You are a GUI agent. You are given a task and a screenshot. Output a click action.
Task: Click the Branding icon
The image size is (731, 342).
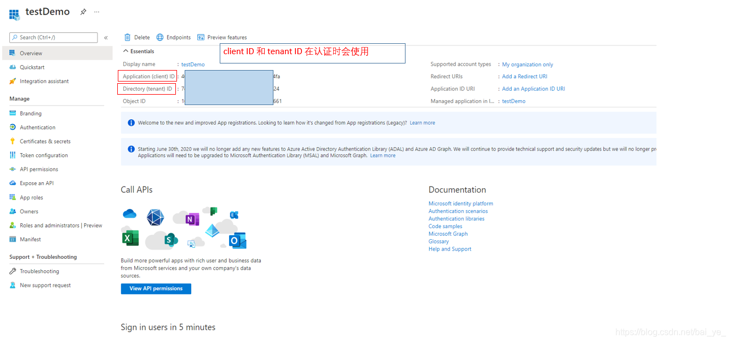13,113
